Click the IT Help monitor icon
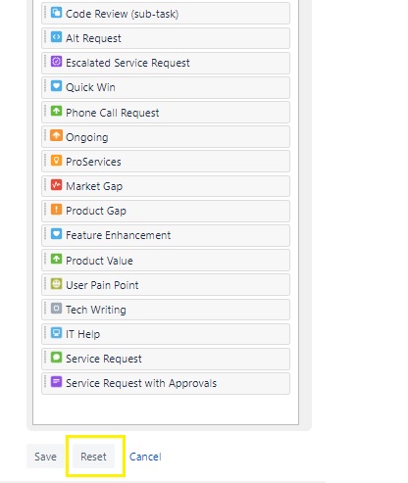Image resolution: width=408 pixels, height=483 pixels. coord(56,333)
